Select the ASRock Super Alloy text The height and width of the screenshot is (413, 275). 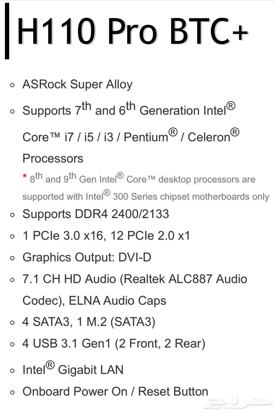point(77,84)
